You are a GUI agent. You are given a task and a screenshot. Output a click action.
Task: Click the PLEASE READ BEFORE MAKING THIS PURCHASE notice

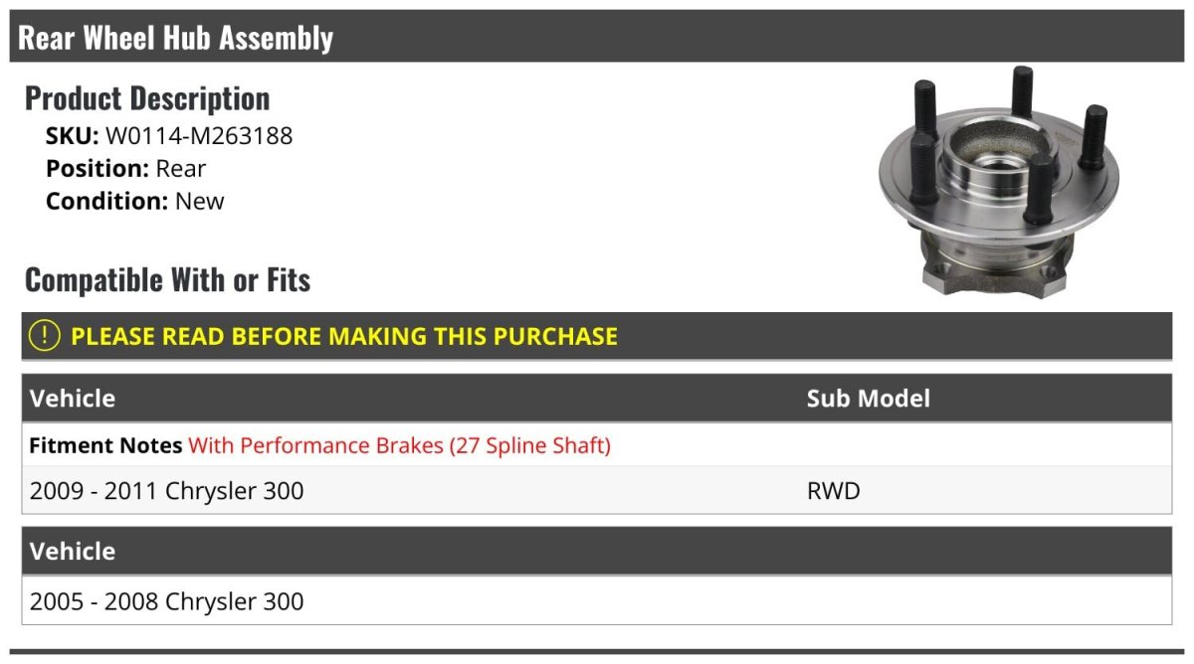(344, 336)
